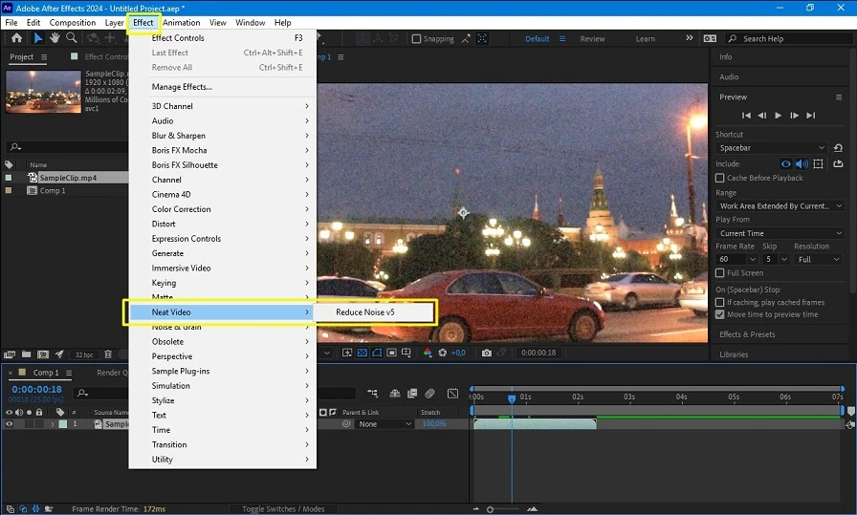Click Project Settings rocket icon
Screen dimensions: 857x515
(x=59, y=354)
